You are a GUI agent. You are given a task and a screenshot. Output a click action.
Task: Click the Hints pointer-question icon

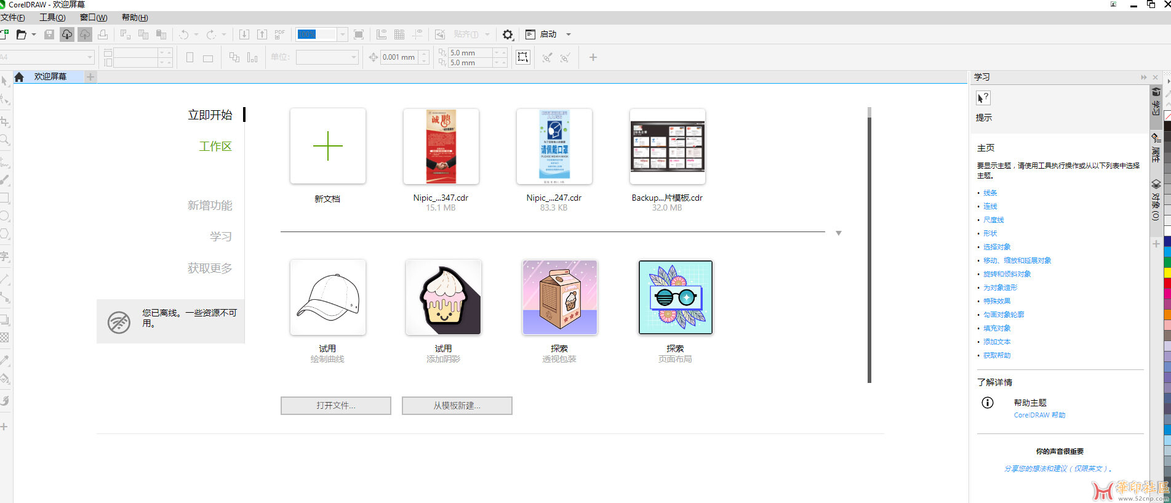click(x=983, y=98)
